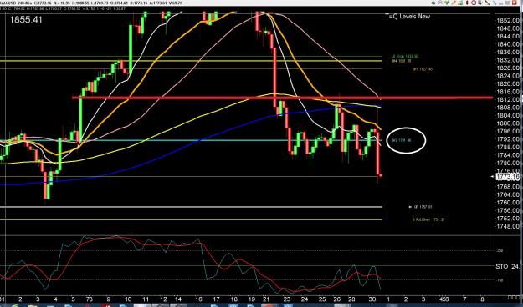Click the green checkmark toolbar icon
The width and height of the screenshot is (523, 307).
[x=447, y=3]
